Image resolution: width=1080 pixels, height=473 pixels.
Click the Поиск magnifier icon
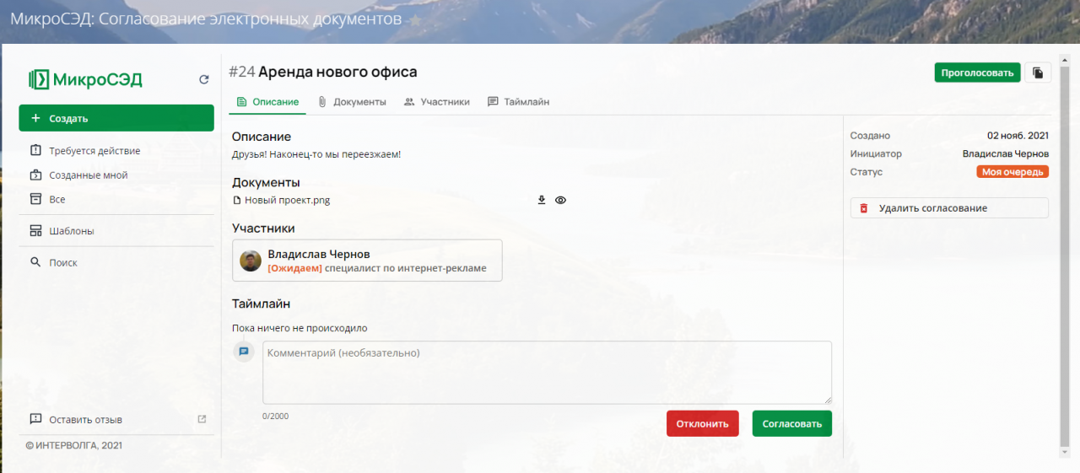[35, 262]
